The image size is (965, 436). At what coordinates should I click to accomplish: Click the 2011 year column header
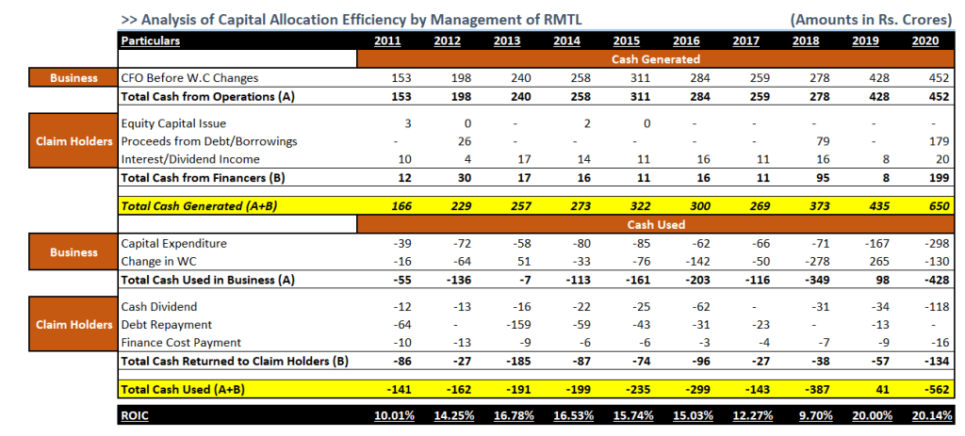pyautogui.click(x=386, y=40)
